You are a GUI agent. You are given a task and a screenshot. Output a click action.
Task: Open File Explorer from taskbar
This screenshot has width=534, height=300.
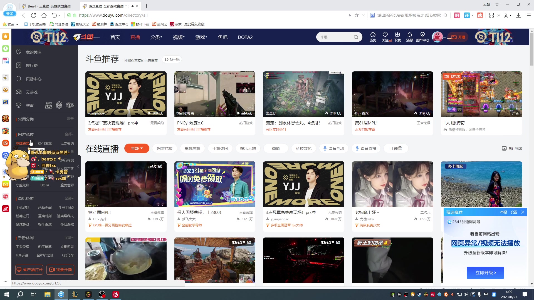pyautogui.click(x=48, y=294)
